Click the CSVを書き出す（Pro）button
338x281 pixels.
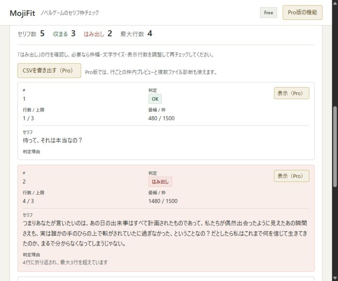click(x=49, y=70)
